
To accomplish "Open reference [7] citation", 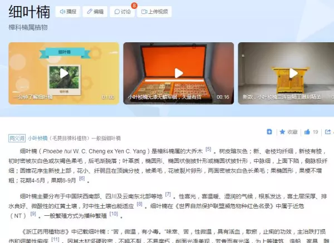I will pyautogui.click(x=168, y=194).
